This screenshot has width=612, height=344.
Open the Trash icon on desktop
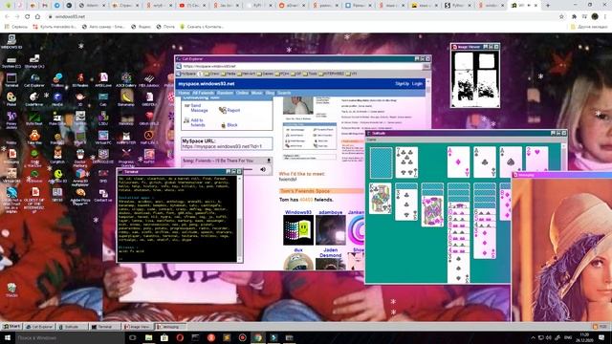tap(11, 290)
